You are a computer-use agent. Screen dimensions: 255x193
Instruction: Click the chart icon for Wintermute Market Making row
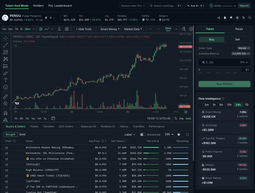7,148
